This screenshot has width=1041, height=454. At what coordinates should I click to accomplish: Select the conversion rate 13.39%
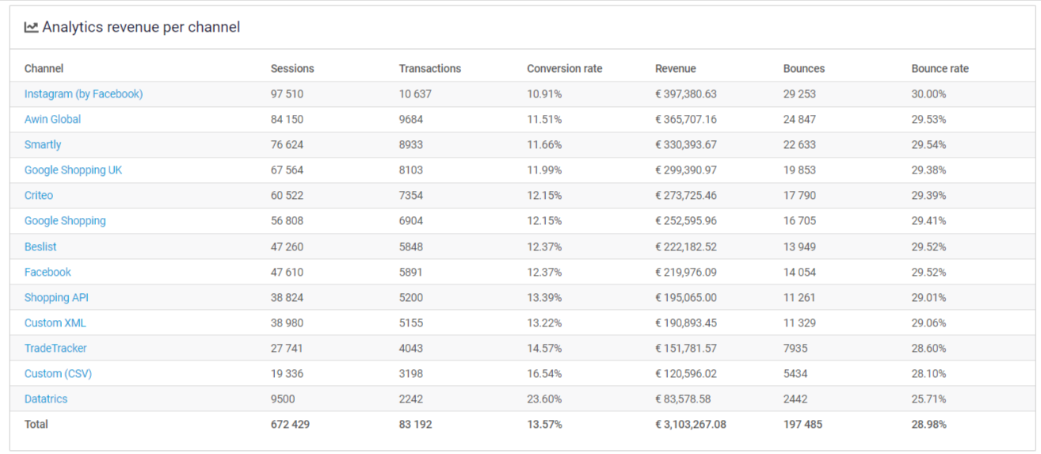544,297
